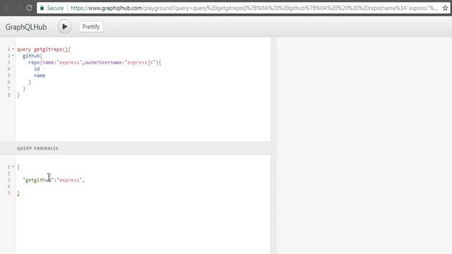Collapse variables editor line 1 fold arrow
The image size is (452, 254).
point(13,167)
